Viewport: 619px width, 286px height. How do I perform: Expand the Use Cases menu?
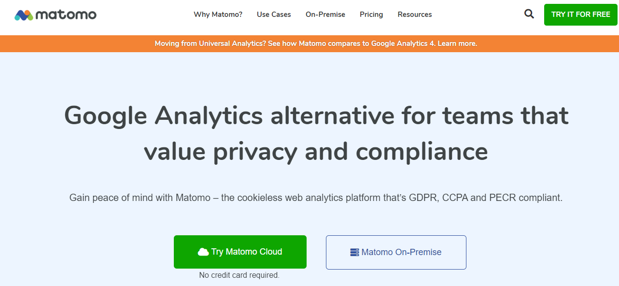[x=274, y=14]
